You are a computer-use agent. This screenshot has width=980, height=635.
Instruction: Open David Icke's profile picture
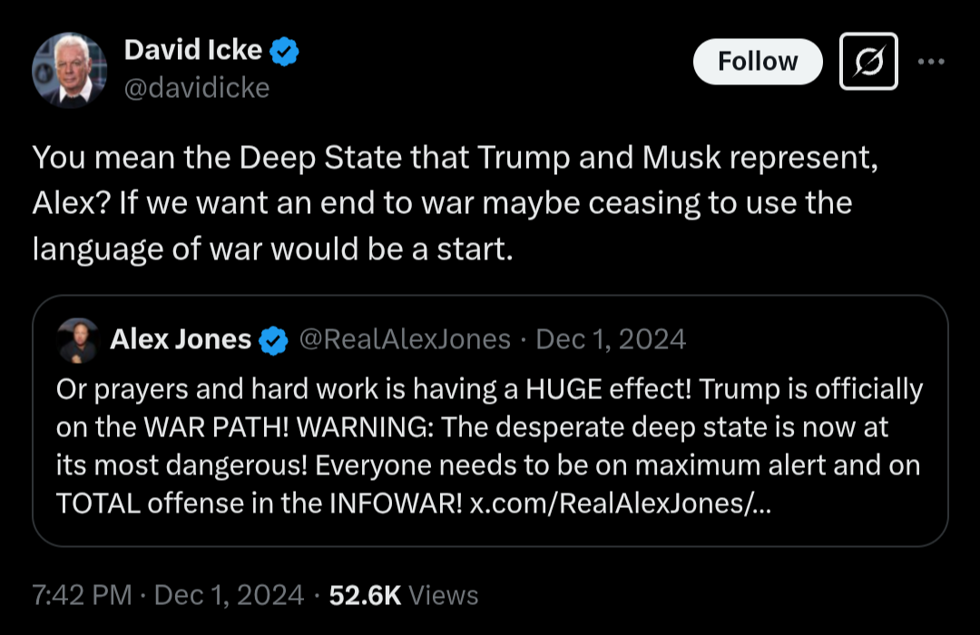tap(69, 70)
